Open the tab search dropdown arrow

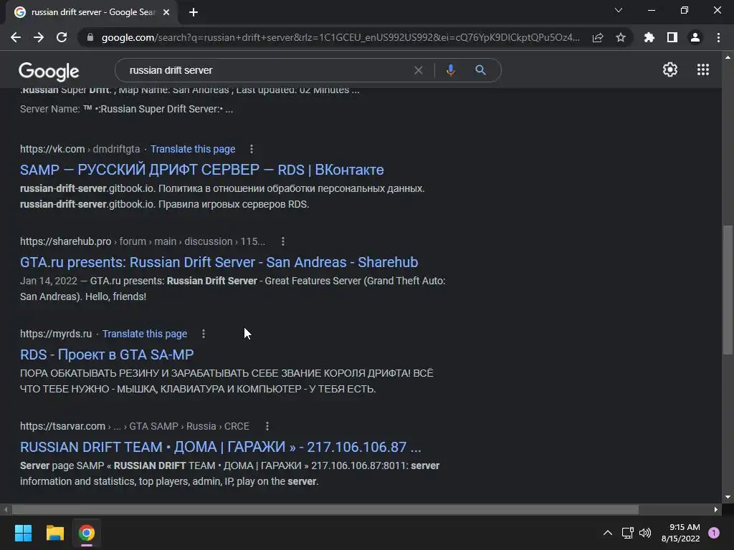click(619, 10)
